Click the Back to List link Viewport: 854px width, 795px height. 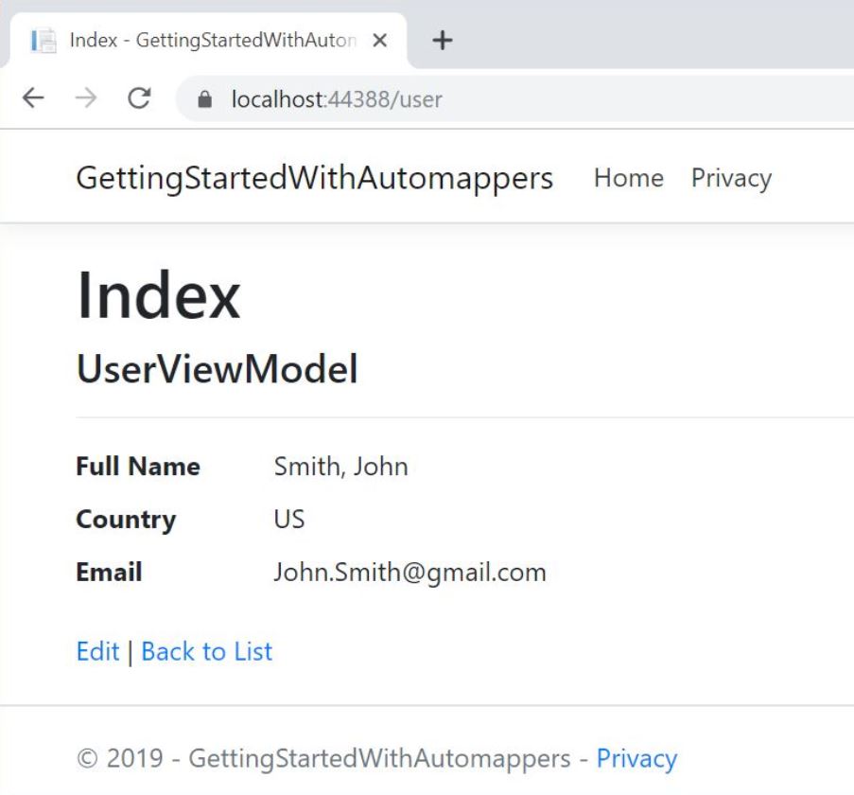206,651
